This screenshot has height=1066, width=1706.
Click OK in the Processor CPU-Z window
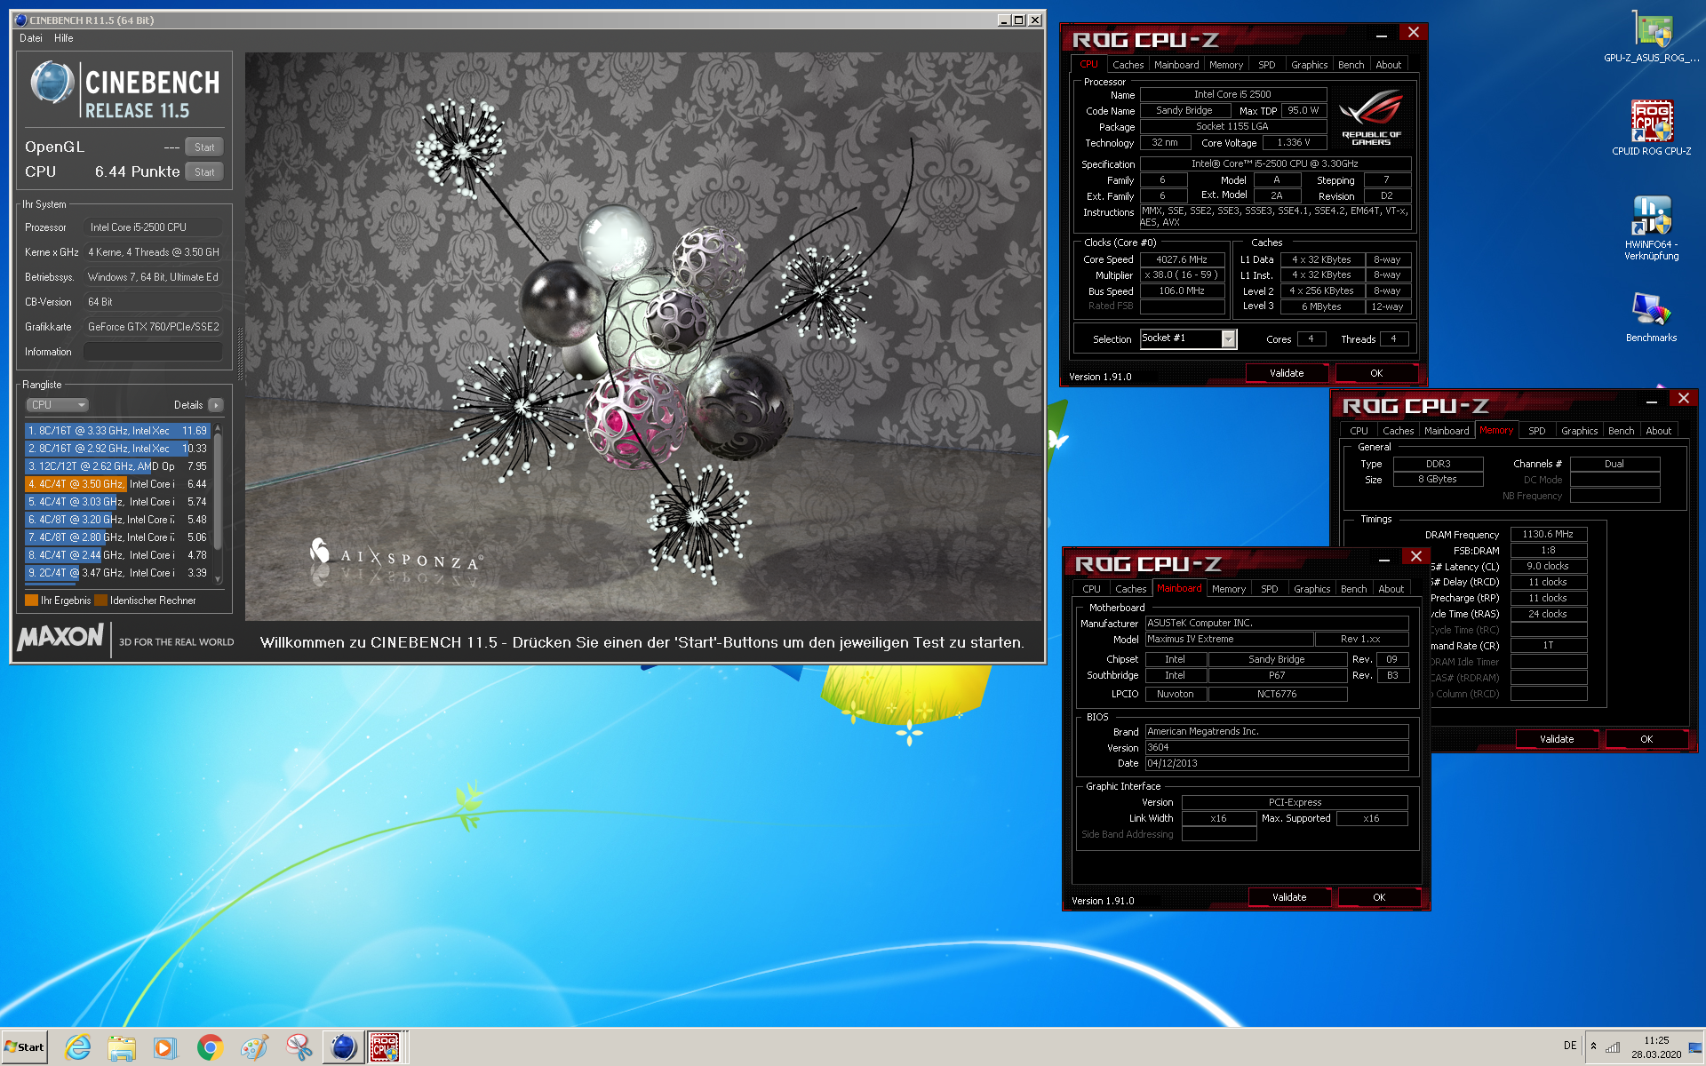click(1376, 373)
